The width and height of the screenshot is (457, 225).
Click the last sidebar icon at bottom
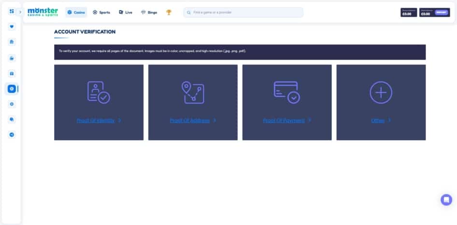(x=12, y=134)
